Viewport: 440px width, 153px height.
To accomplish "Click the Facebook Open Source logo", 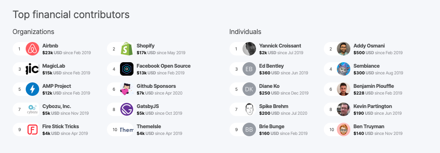I will (x=127, y=69).
